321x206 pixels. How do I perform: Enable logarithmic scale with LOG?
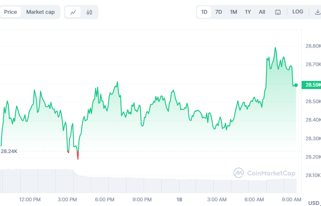(298, 12)
